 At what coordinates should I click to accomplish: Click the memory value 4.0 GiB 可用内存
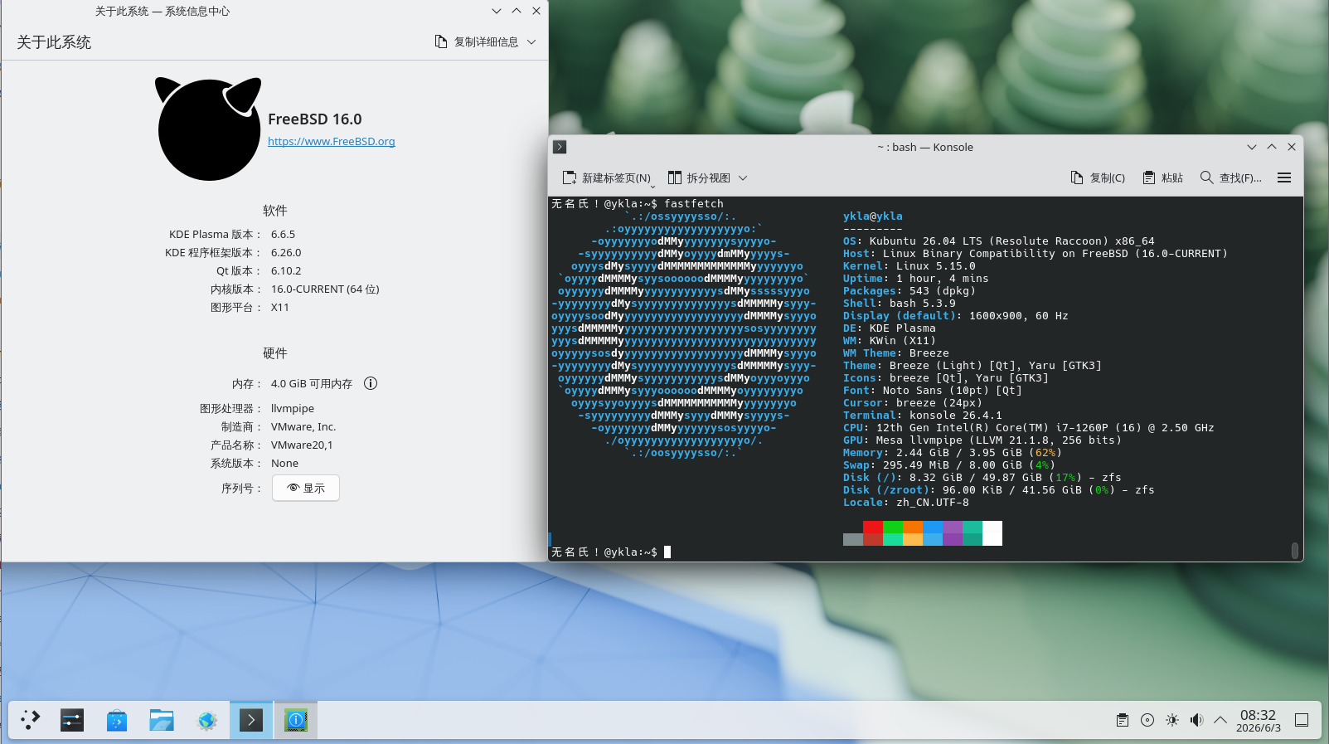click(312, 384)
